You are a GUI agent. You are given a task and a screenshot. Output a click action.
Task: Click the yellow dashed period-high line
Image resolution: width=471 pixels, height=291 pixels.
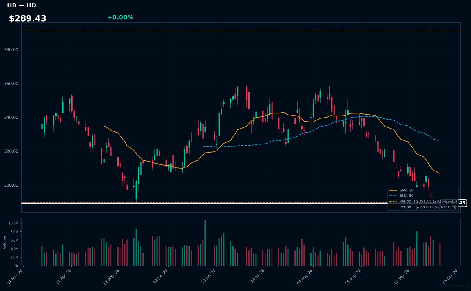click(241, 31)
